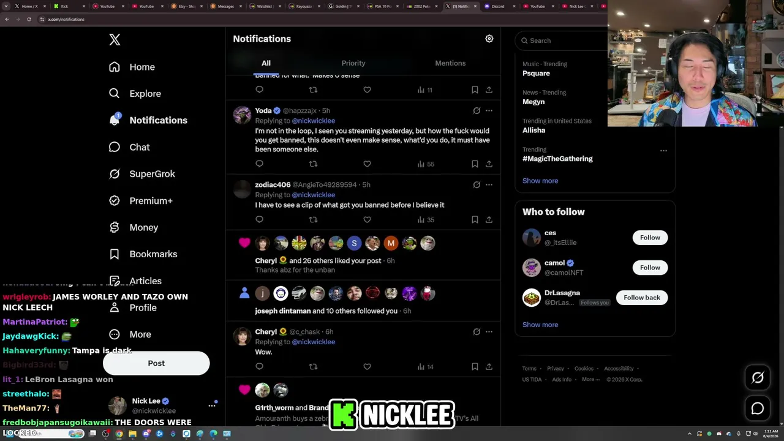This screenshot has height=441, width=784.
Task: Go to Home in the X sidebar
Action: pos(132,67)
